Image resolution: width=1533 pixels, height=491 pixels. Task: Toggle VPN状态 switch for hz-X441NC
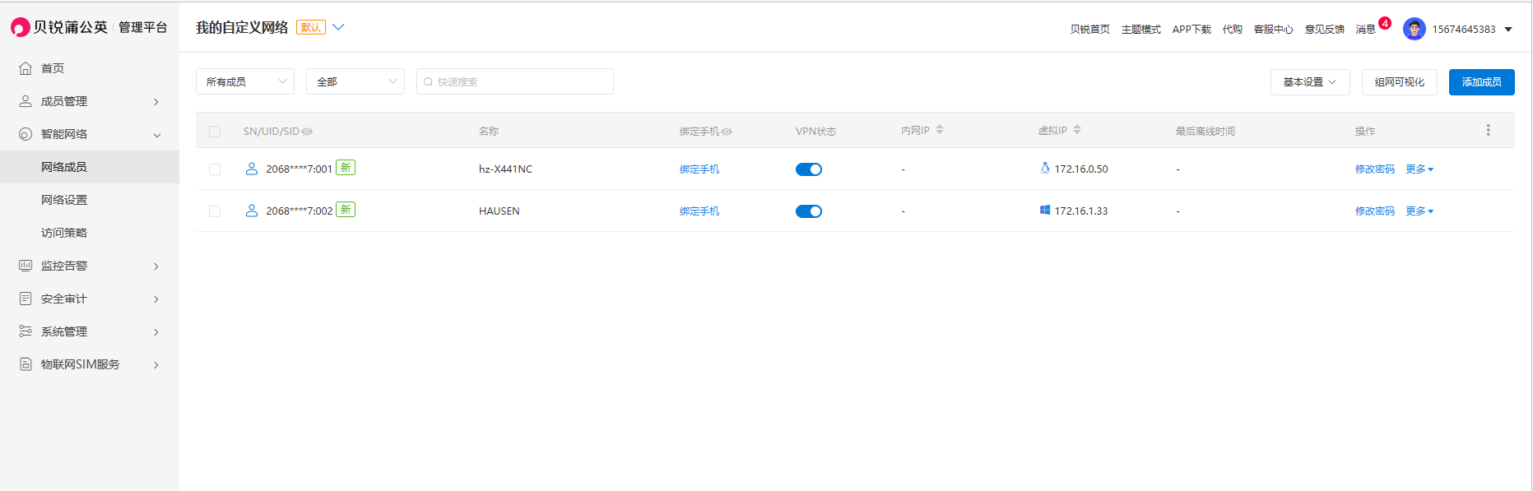(x=809, y=169)
